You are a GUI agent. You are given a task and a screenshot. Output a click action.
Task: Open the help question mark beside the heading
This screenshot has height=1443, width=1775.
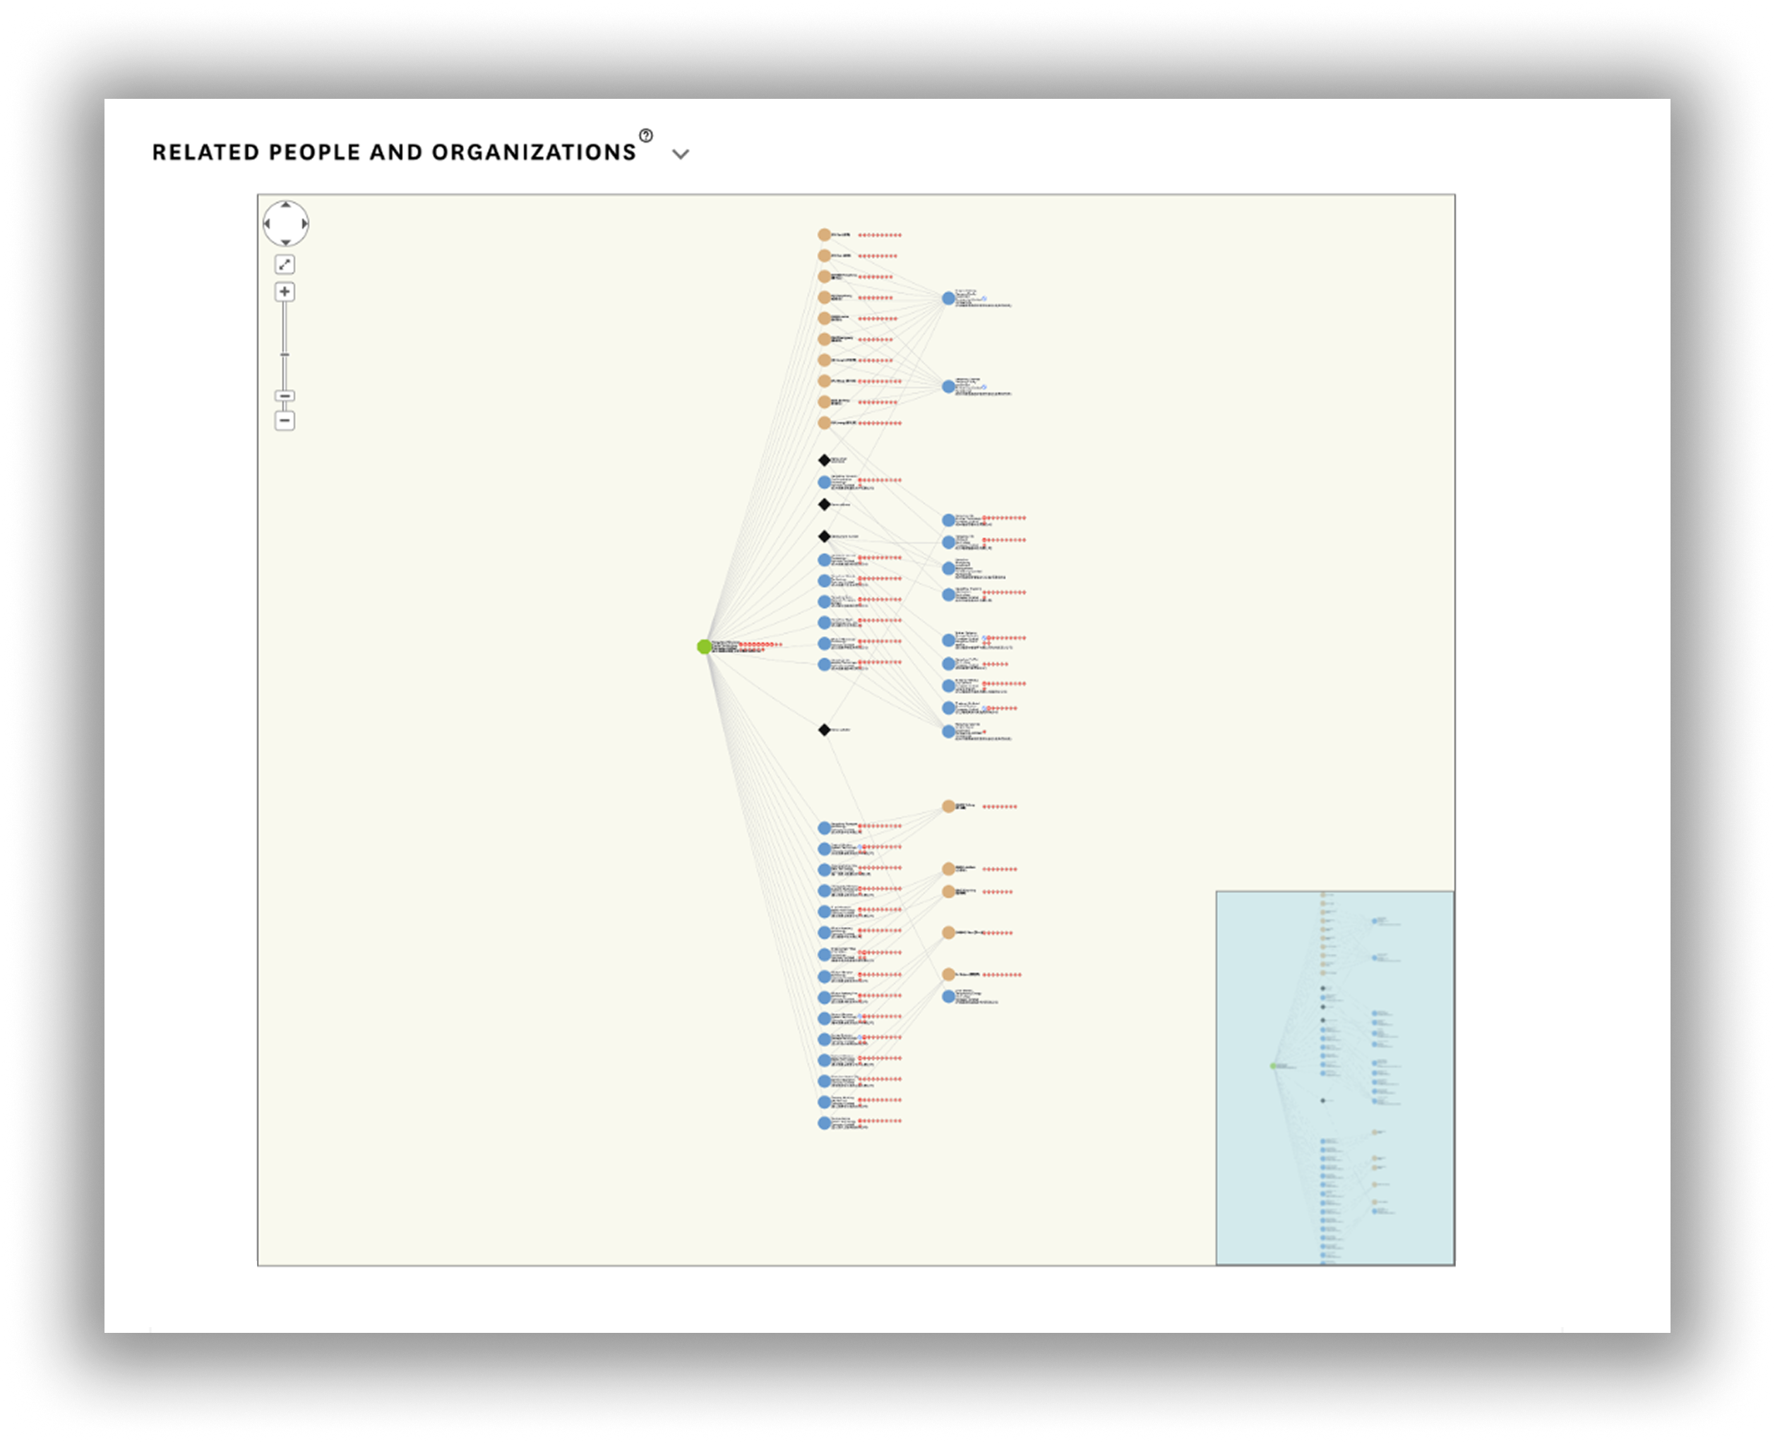pos(646,136)
